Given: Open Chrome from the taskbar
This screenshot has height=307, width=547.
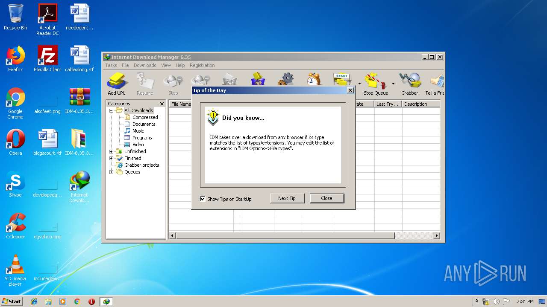Looking at the screenshot, I should tap(77, 301).
